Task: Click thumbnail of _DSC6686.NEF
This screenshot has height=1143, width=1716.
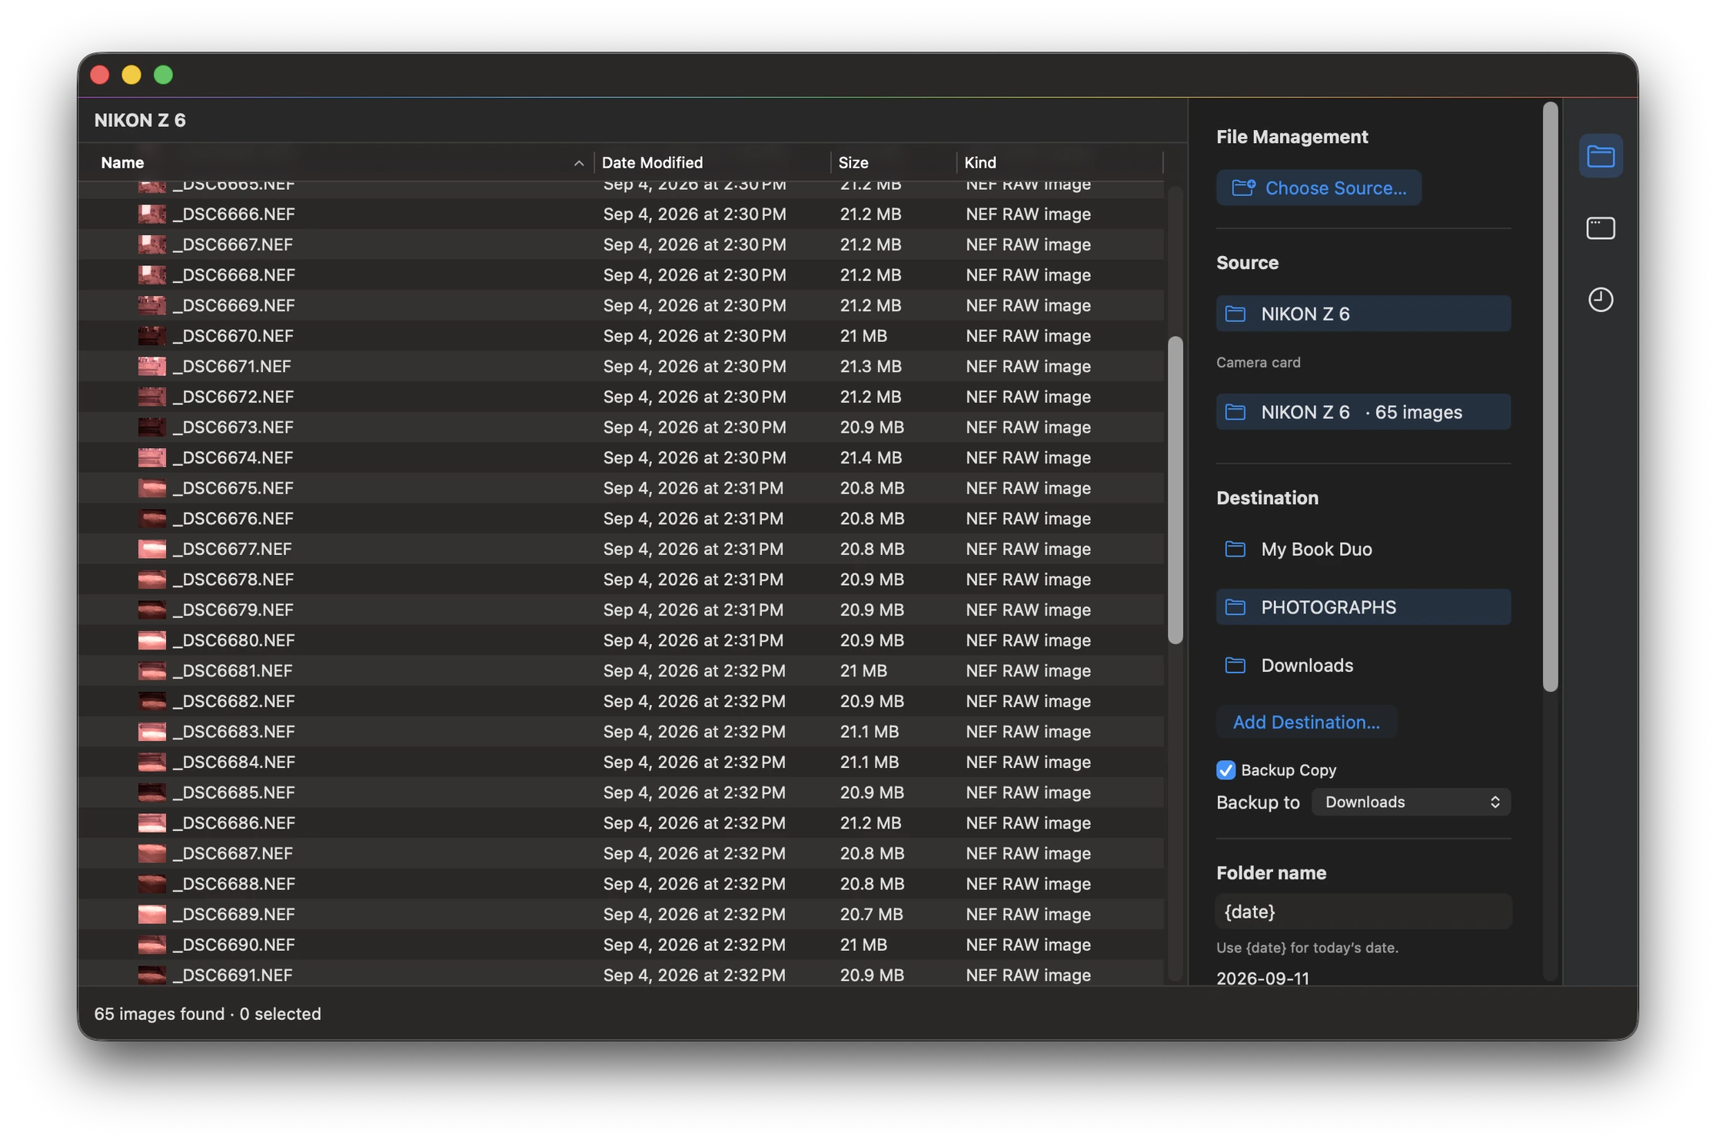Action: 151,822
